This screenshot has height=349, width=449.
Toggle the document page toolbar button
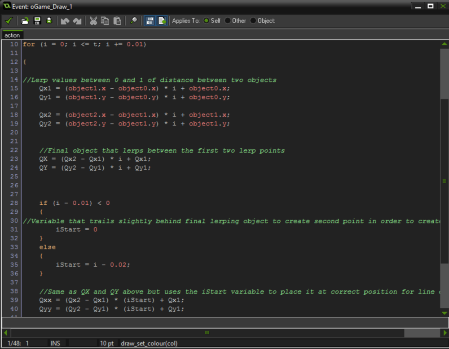tap(162, 21)
